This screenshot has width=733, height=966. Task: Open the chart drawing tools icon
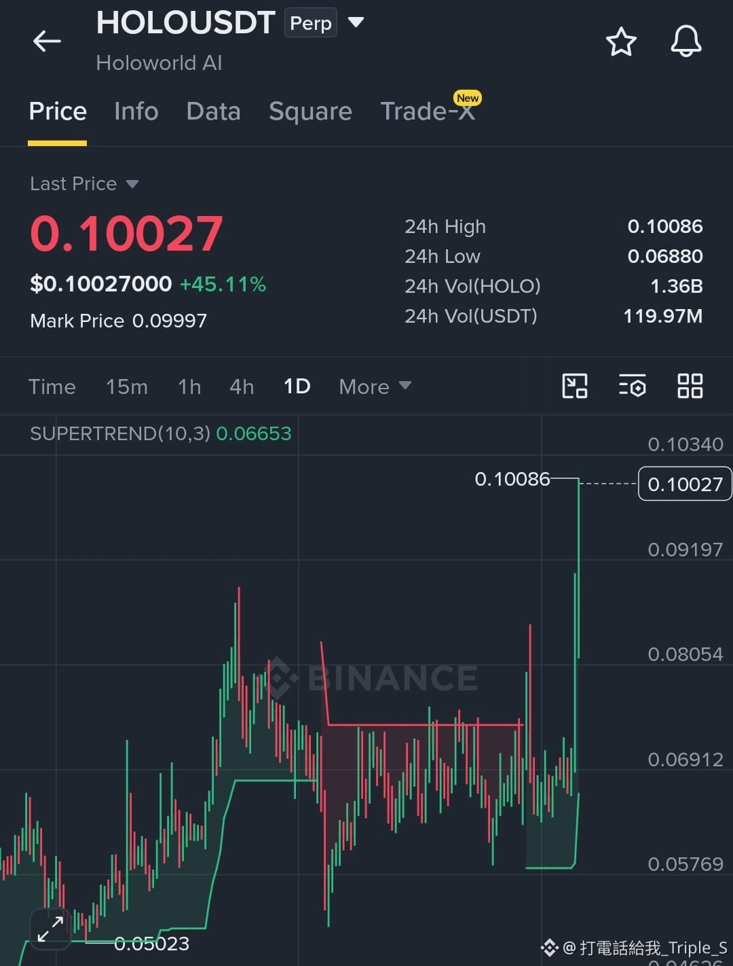coord(575,386)
